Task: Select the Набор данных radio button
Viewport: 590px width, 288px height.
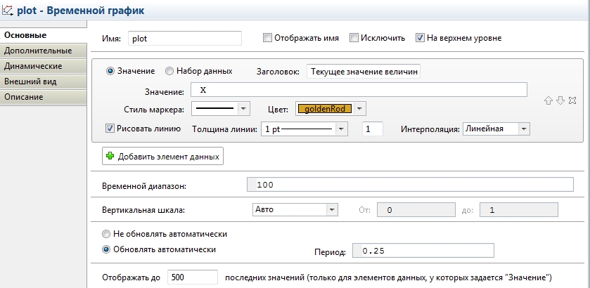Action: [169, 71]
